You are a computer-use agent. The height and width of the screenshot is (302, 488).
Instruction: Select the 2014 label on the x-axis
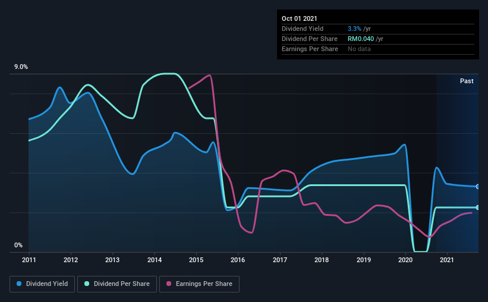coord(155,260)
